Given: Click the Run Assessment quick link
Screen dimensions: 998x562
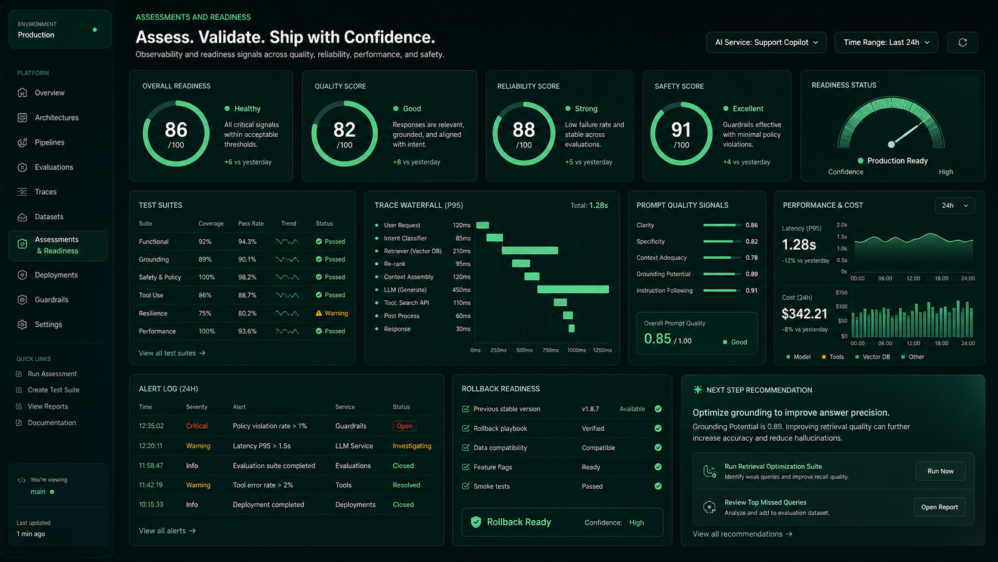Looking at the screenshot, I should 52,374.
